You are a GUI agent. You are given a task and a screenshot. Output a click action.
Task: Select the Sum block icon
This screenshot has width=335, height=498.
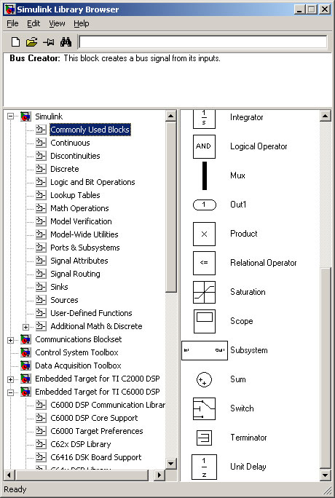[204, 379]
